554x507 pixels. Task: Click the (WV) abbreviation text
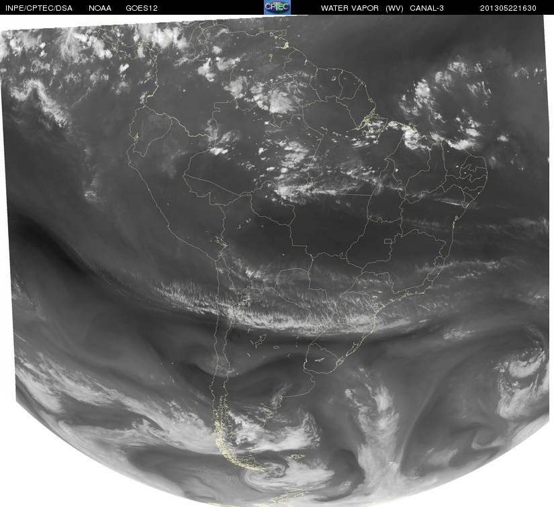click(x=394, y=8)
